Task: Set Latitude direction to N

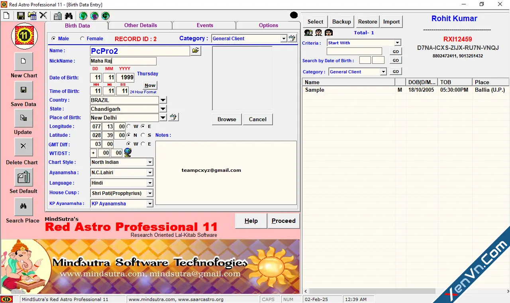Action: [x=128, y=135]
